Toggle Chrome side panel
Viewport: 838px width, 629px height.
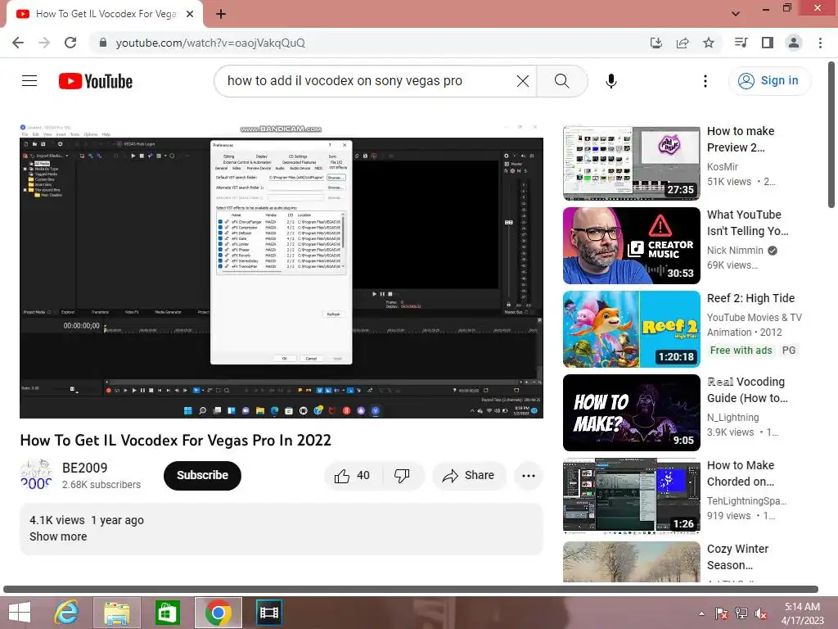point(768,43)
